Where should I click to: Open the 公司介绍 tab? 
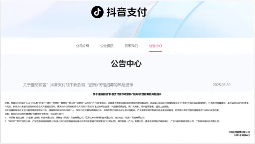coord(83,46)
